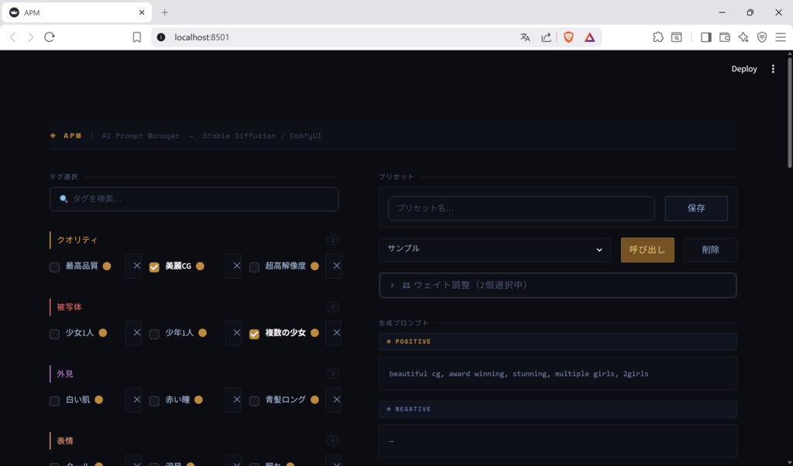The height and width of the screenshot is (466, 793).
Task: Open the extensions puzzle icon
Action: pyautogui.click(x=658, y=37)
